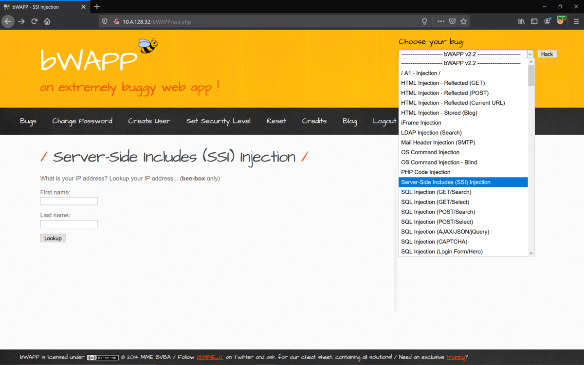Select SQL Injection (CAPTCHA) option
Viewport: 584px width, 365px height.
click(463, 241)
